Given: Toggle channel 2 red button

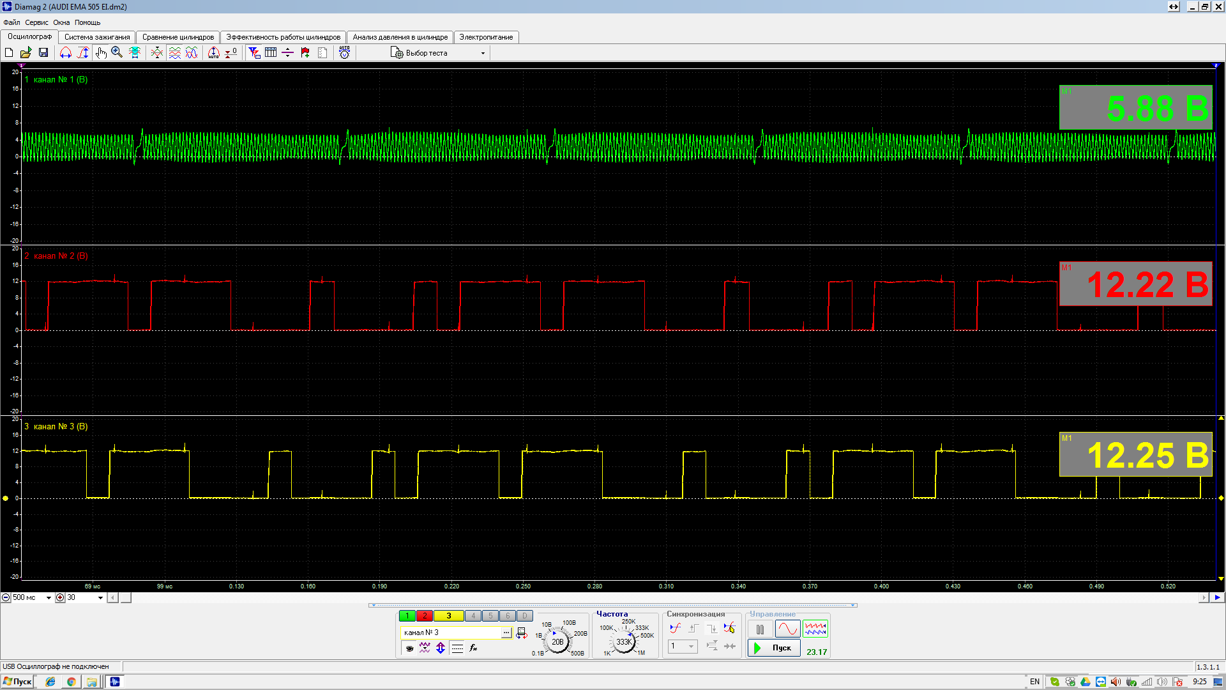Looking at the screenshot, I should (425, 616).
